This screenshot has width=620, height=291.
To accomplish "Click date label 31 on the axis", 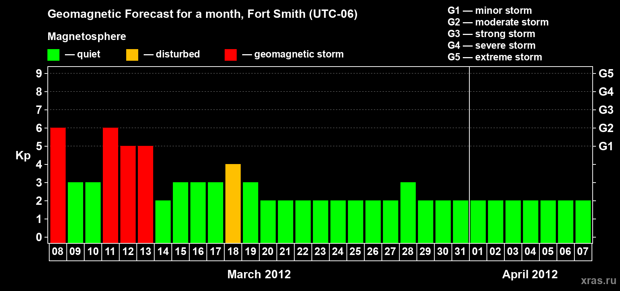I will 460,252.
